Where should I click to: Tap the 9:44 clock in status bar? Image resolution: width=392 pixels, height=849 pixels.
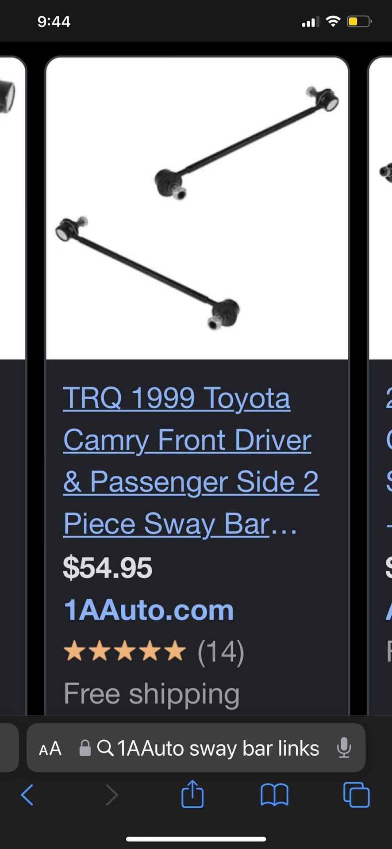(54, 21)
